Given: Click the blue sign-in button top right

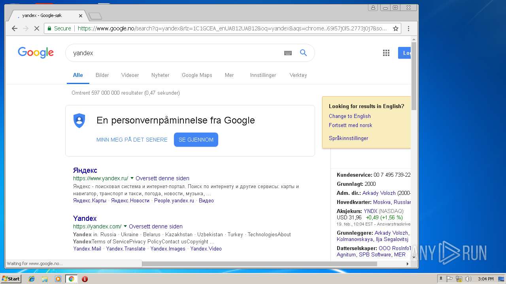Looking at the screenshot, I should (404, 53).
